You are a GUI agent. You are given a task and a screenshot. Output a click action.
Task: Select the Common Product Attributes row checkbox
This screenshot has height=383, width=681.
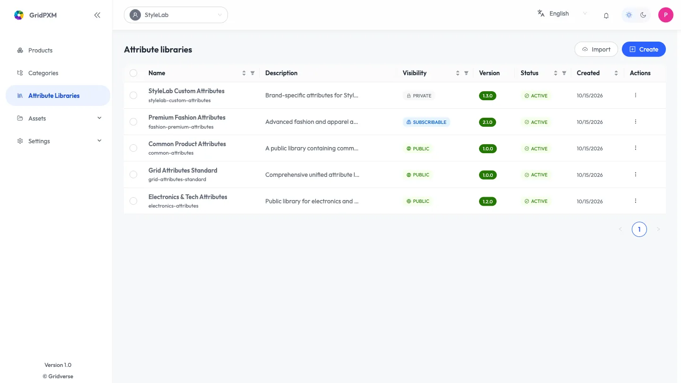coord(133,148)
